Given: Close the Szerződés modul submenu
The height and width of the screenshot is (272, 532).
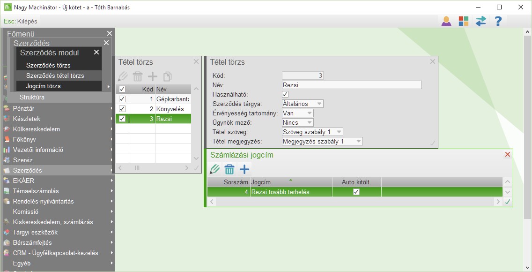Looking at the screenshot, I should tap(96, 52).
